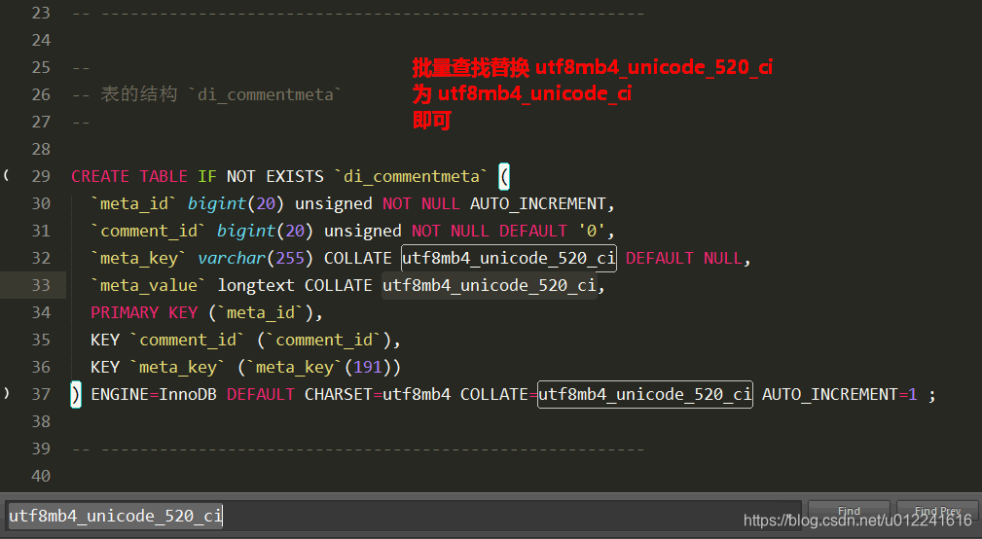Click DEFAULT on line 31

[x=533, y=231]
